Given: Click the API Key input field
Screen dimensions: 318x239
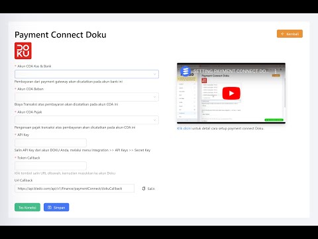Looking at the screenshot, I should pos(50,143).
